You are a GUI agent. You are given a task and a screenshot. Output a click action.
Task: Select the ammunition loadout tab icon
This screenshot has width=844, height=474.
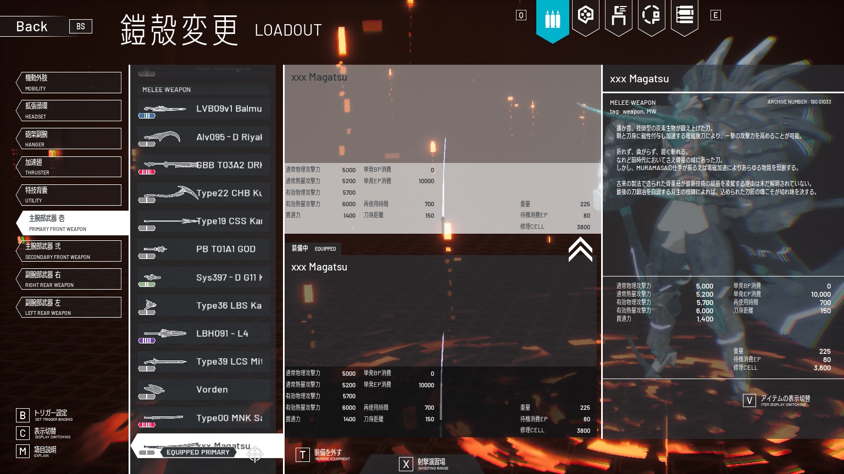click(552, 19)
